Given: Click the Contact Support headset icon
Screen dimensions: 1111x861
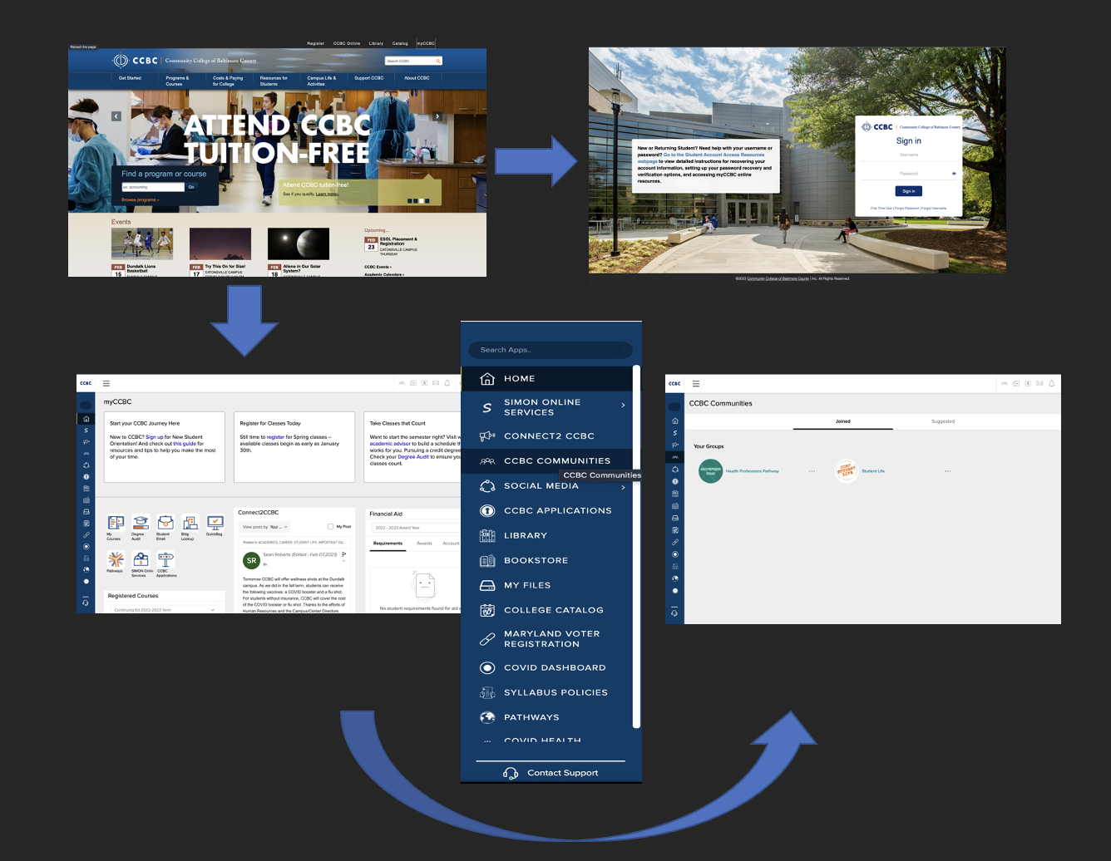Looking at the screenshot, I should point(511,773).
